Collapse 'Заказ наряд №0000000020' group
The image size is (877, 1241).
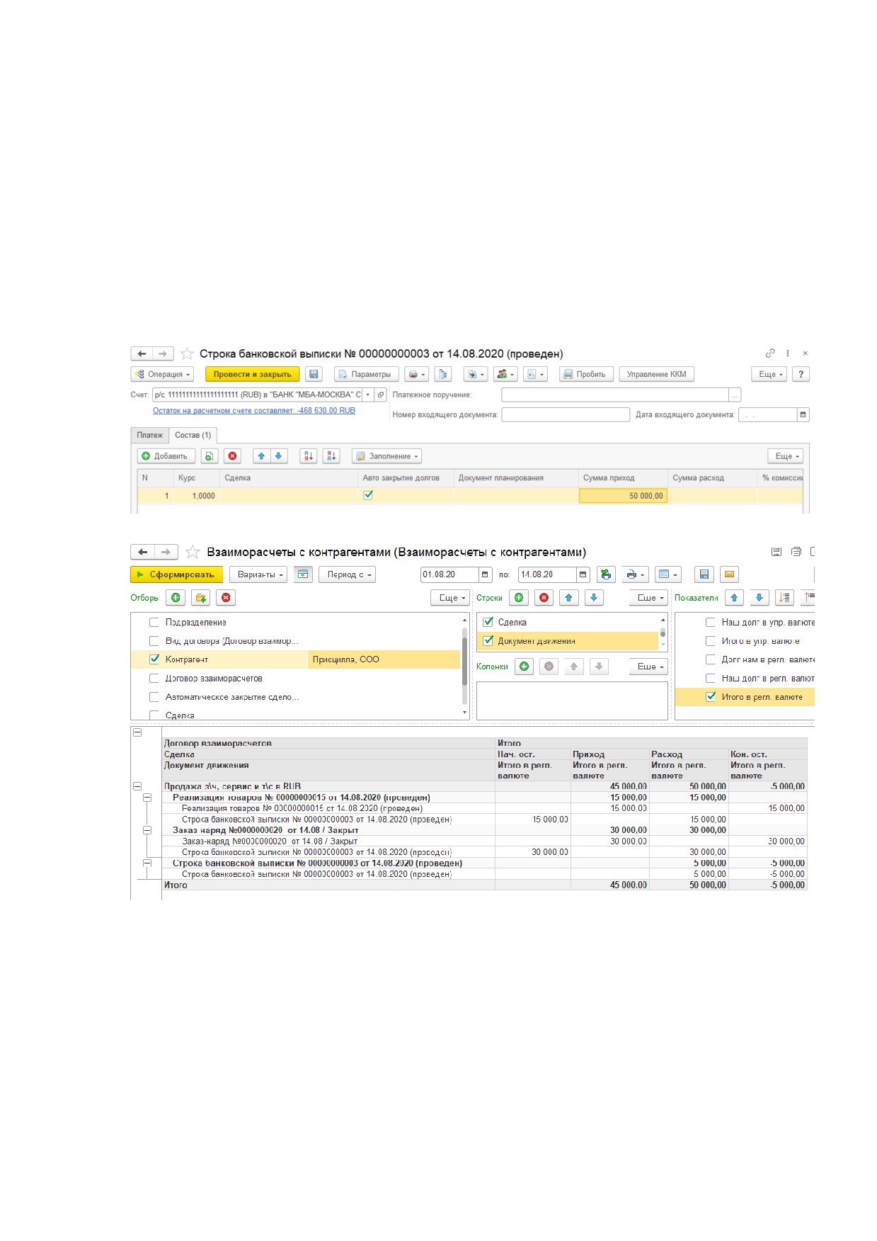(147, 830)
